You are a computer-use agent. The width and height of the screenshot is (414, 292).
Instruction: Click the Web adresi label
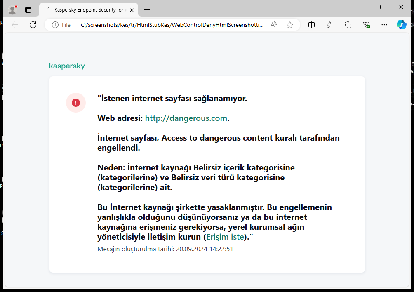tap(120, 118)
